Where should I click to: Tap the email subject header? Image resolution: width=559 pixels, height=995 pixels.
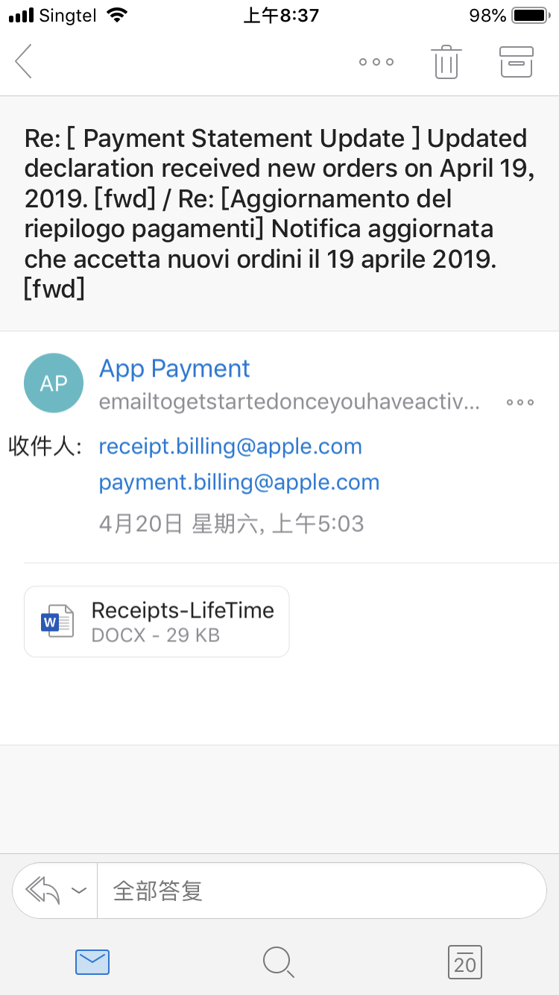coord(277,213)
